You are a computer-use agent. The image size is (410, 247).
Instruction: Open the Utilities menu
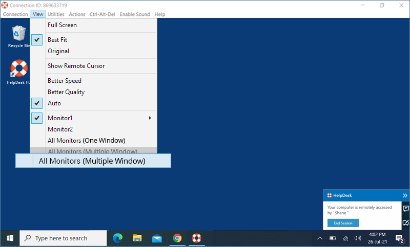point(56,14)
